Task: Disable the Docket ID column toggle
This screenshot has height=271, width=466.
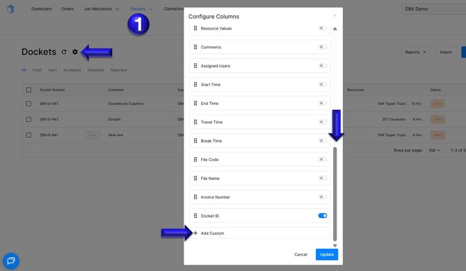Action: (323, 215)
